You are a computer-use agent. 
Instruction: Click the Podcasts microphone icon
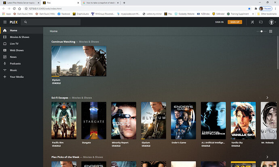[5, 64]
